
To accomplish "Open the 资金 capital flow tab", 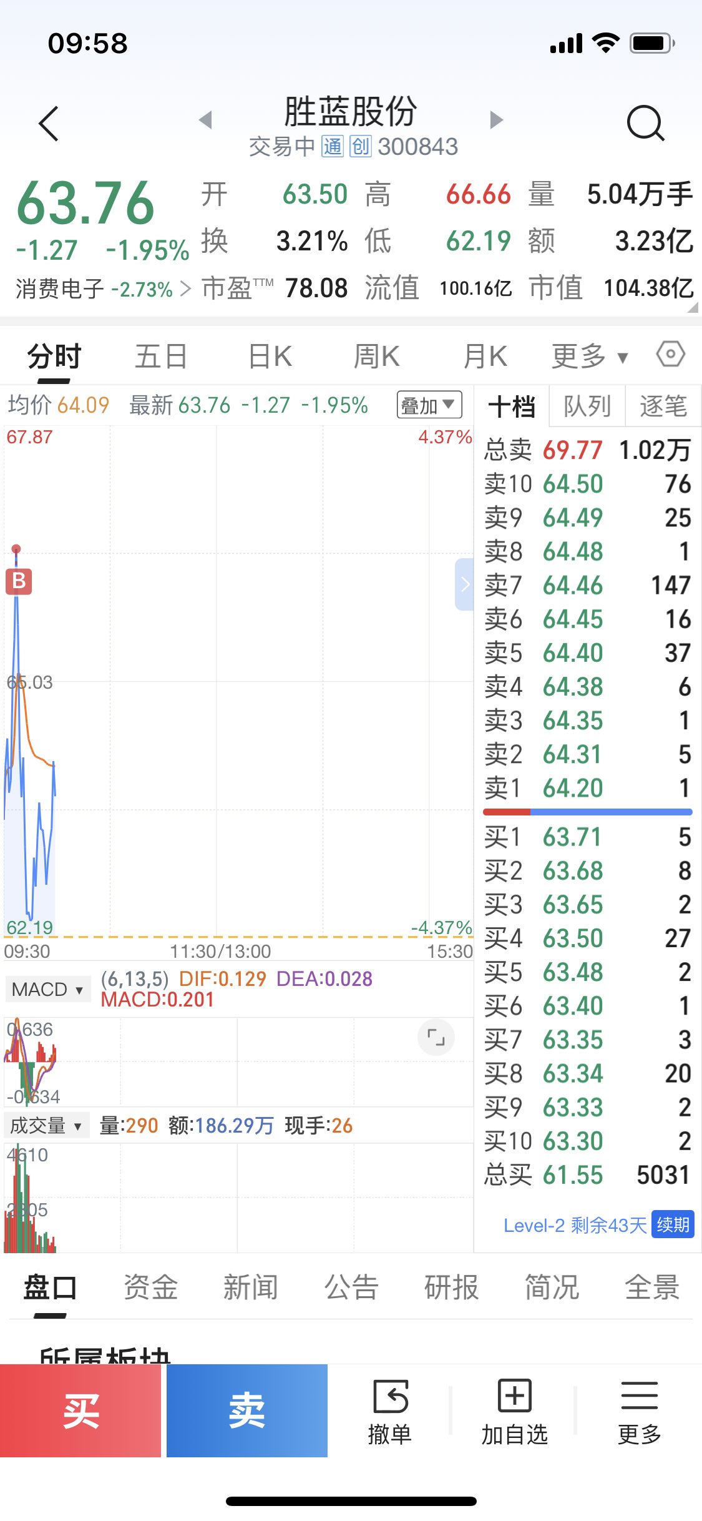I will (x=150, y=1287).
